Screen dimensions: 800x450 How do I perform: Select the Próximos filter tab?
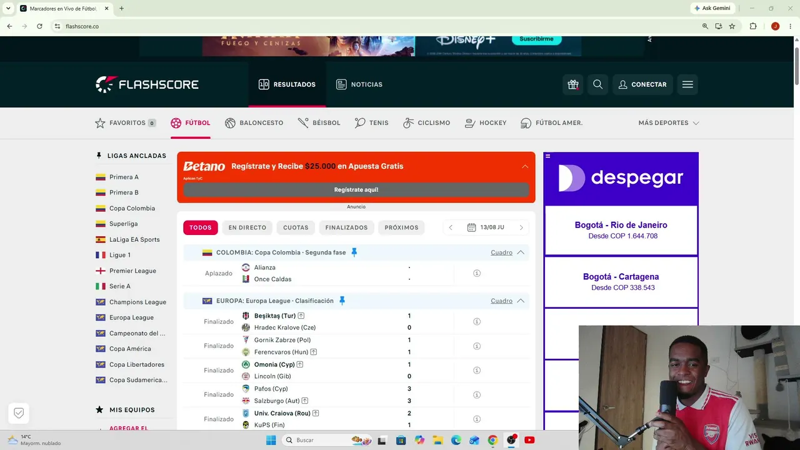coord(401,227)
